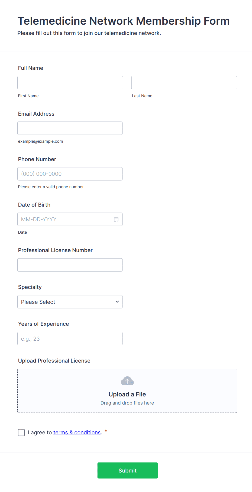The image size is (252, 492).
Task: Check the terms and conditions agreement checkbox
Action: (x=21, y=432)
